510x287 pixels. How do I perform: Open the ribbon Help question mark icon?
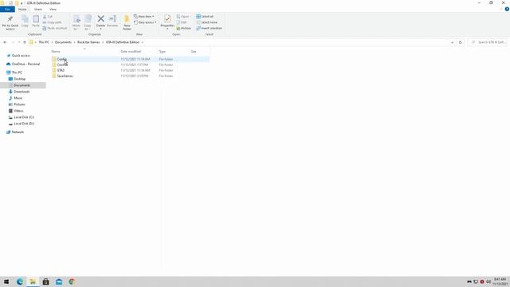[507, 10]
